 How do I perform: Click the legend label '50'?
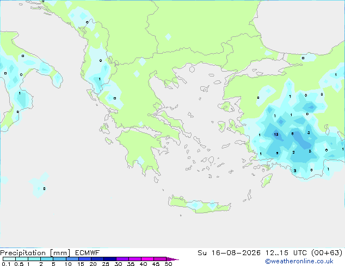pyautogui.click(x=169, y=264)
